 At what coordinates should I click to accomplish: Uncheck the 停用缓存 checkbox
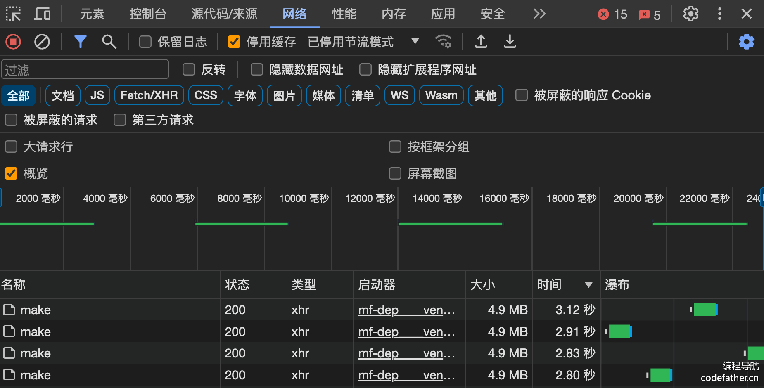(x=234, y=42)
